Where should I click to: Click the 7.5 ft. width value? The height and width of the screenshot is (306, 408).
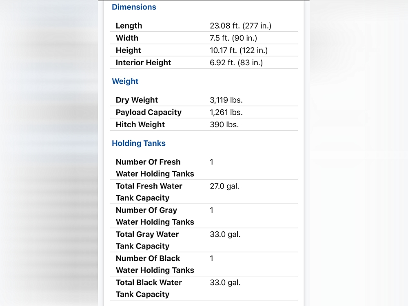[x=233, y=38]
